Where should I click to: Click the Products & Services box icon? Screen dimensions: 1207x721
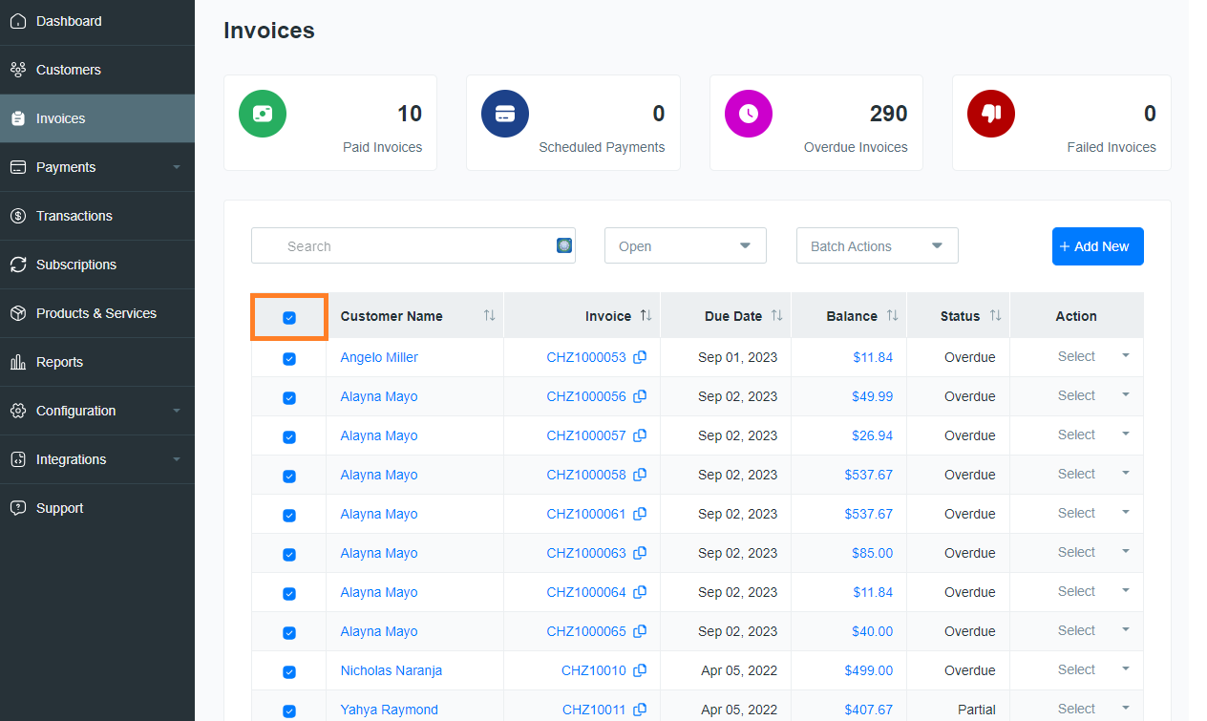pos(17,313)
